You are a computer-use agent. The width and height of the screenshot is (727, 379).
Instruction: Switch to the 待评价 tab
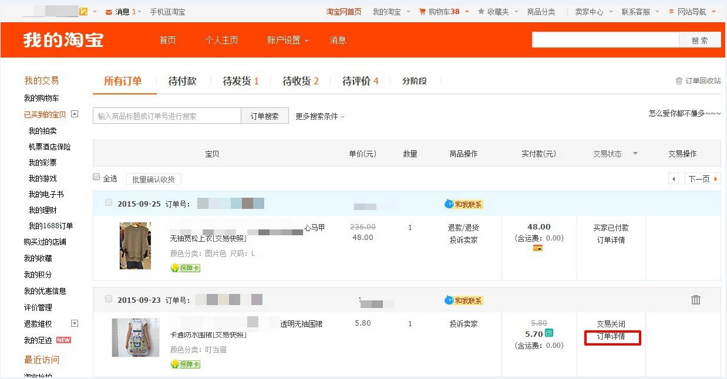359,82
